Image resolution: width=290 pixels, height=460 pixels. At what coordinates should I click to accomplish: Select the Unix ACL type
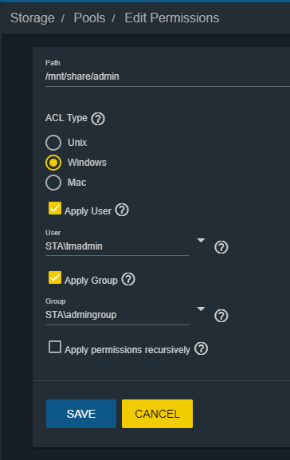pos(53,143)
